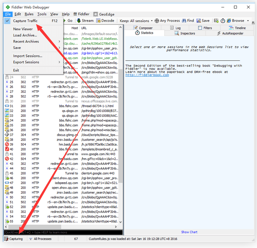257x248 pixels.
Task: Click the horizontal scrollbar right arrow
Action: coord(116,227)
